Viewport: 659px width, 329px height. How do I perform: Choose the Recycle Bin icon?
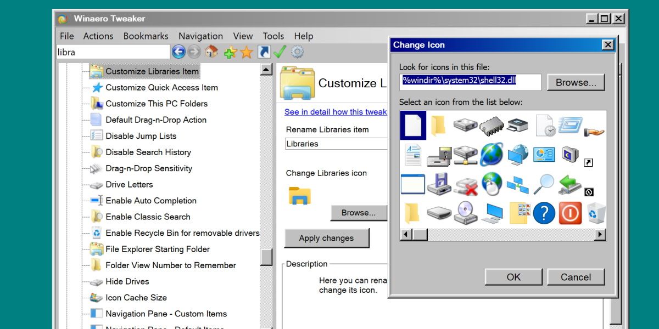[596, 213]
